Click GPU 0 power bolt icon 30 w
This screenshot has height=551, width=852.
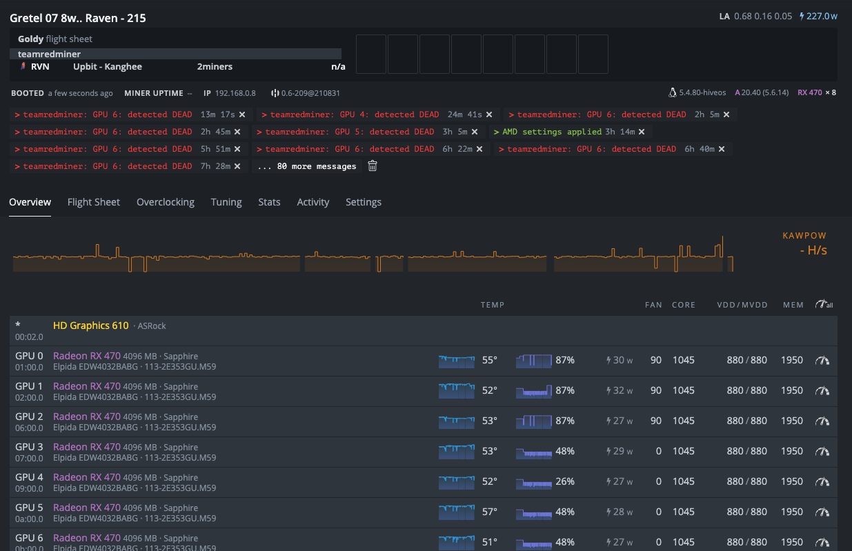click(608, 360)
